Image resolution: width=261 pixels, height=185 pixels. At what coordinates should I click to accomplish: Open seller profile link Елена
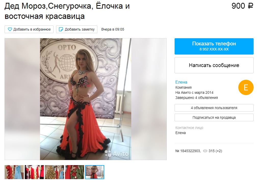(x=181, y=82)
